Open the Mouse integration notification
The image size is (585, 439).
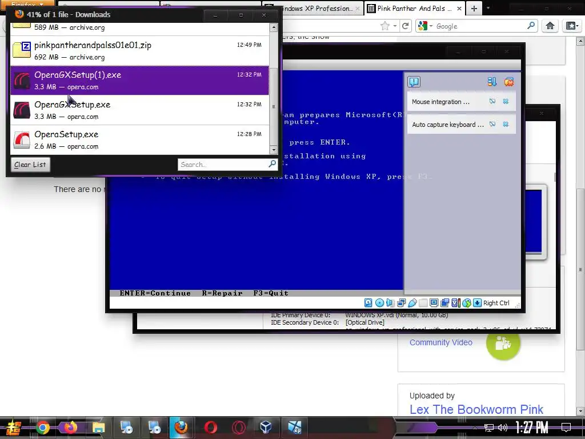pos(440,102)
